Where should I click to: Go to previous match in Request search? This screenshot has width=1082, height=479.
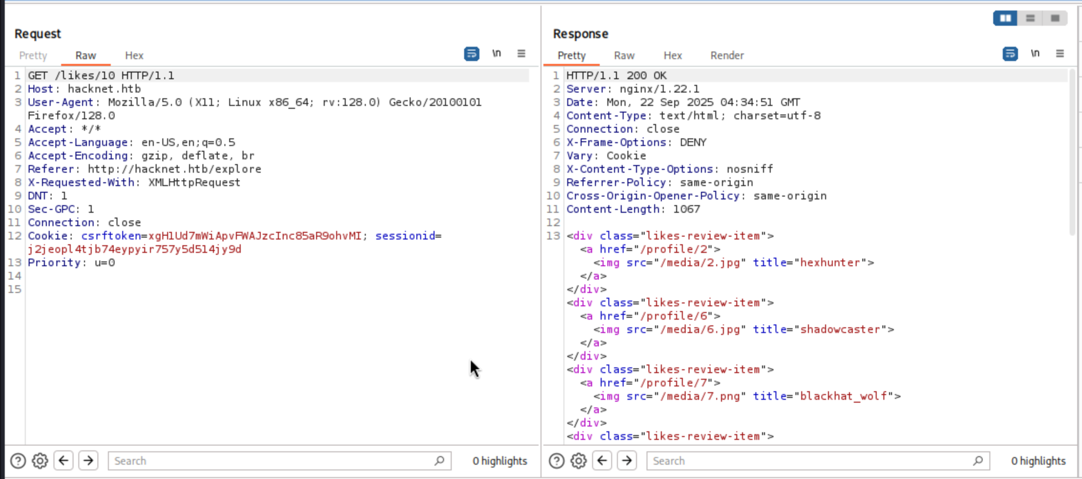click(64, 461)
